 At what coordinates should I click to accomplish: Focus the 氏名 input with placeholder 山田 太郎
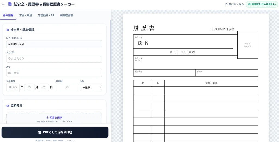(54, 73)
